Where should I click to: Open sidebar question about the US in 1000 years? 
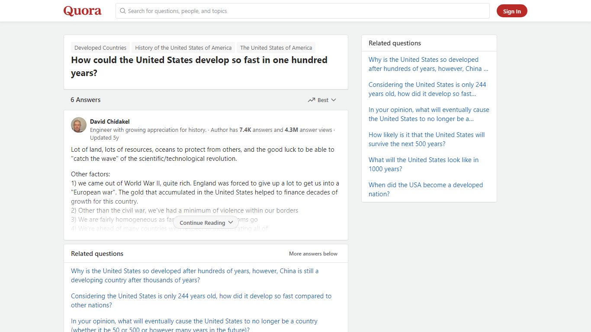pos(424,164)
